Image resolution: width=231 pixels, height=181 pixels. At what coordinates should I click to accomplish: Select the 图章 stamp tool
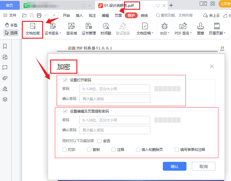tap(201, 29)
